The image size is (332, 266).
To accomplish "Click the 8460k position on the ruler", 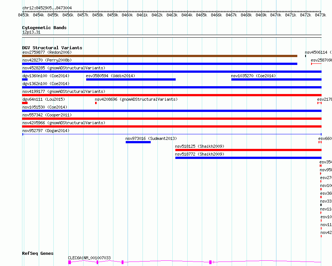I will (127, 15).
